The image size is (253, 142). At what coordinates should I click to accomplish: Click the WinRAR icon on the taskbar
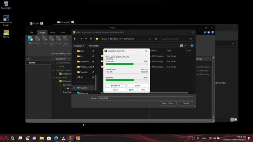click(x=71, y=138)
